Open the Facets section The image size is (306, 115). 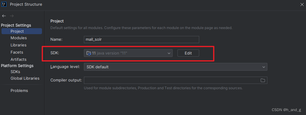click(x=17, y=52)
